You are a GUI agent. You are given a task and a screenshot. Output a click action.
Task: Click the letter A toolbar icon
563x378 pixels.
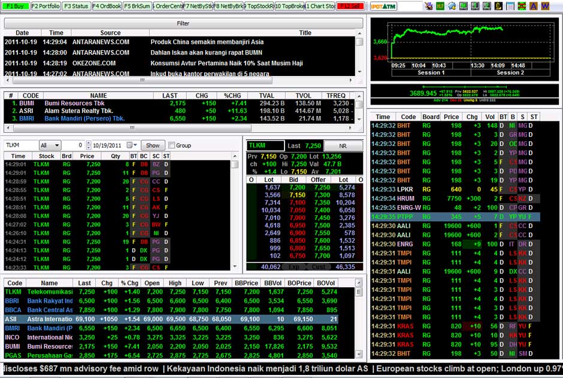click(533, 6)
